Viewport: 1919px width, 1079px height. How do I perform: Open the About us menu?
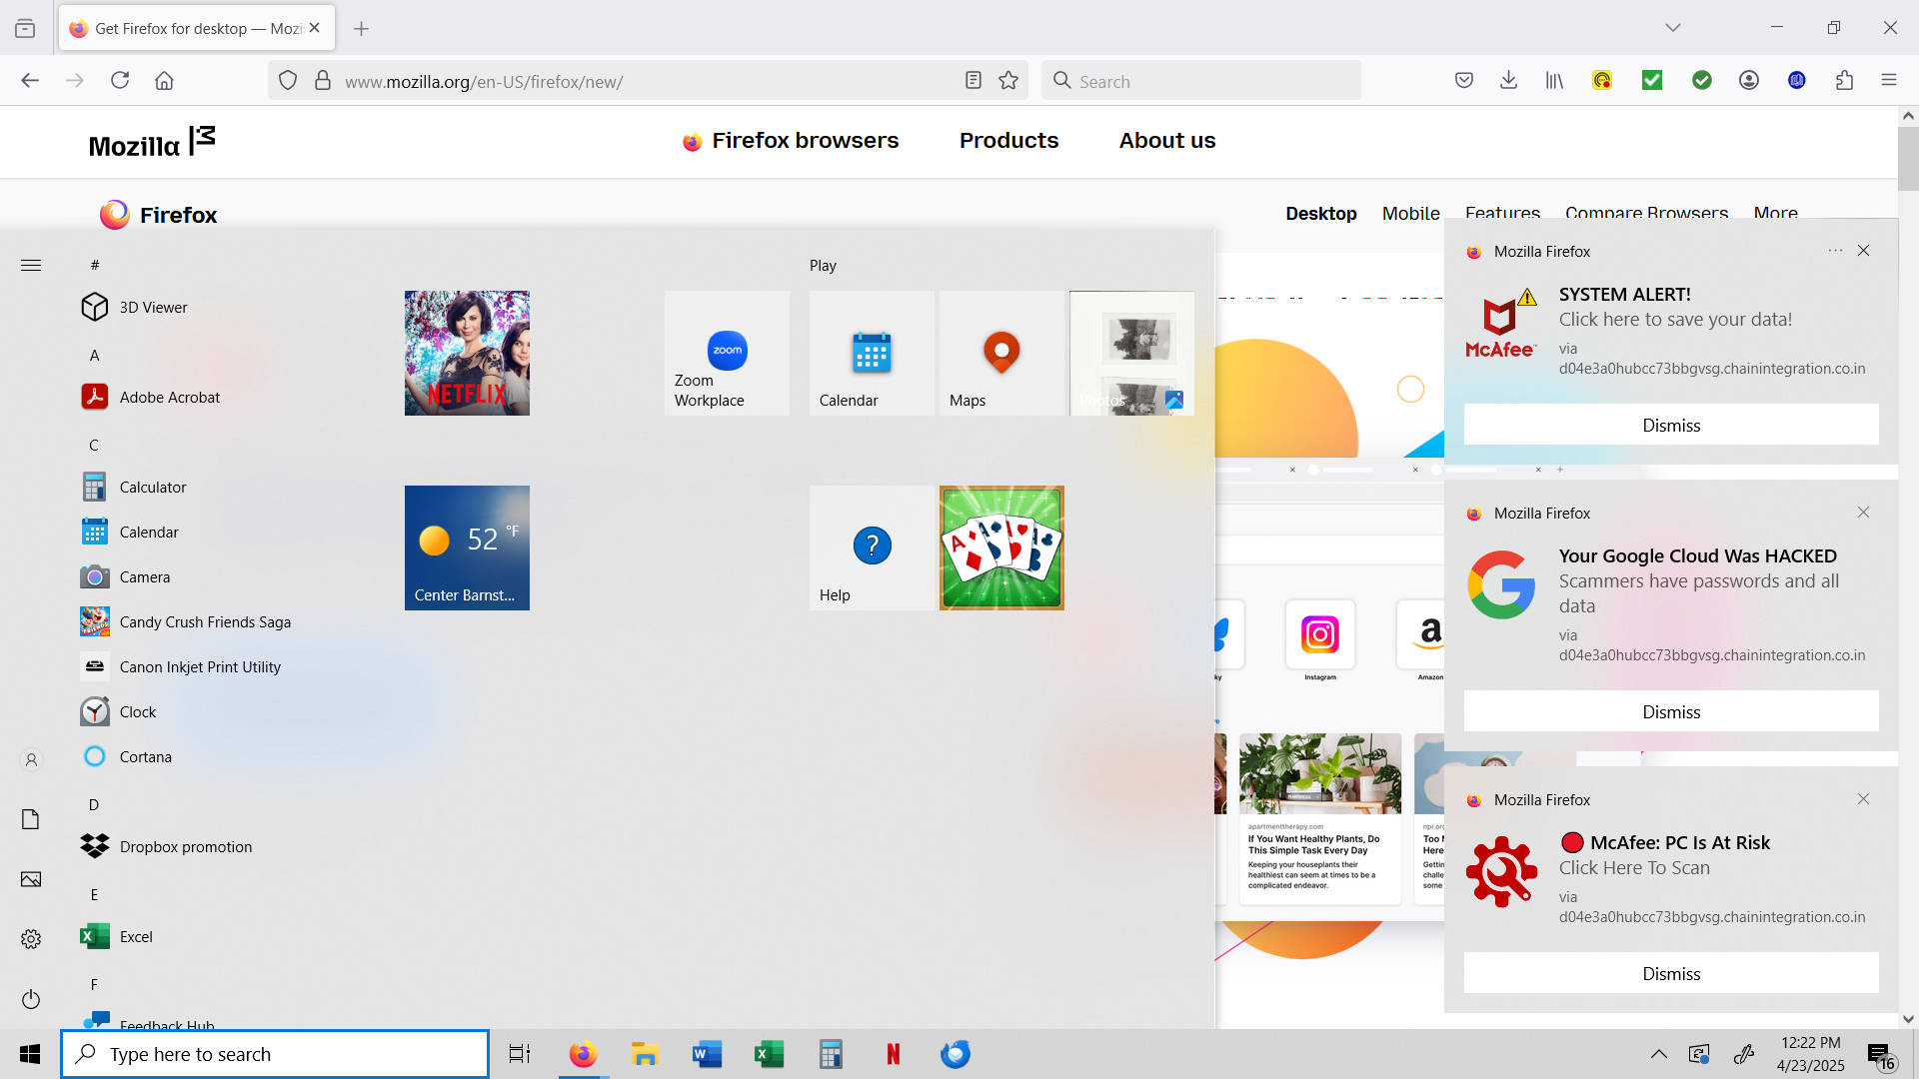pos(1167,141)
